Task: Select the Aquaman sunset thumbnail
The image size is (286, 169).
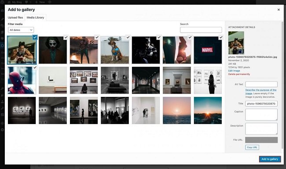Action: coord(84,50)
